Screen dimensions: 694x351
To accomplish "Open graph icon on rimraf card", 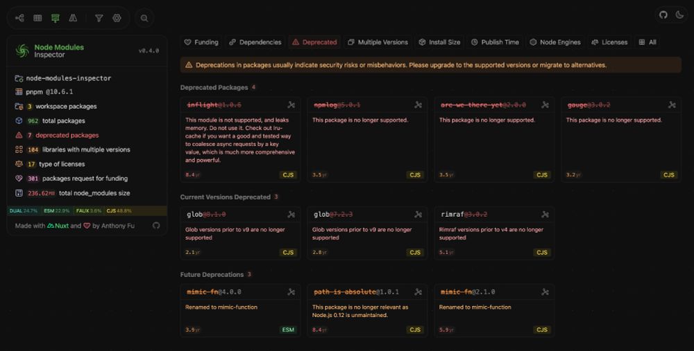I will click(545, 214).
